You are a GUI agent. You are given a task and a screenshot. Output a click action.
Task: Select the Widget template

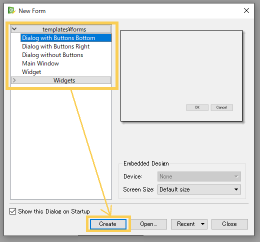coord(31,72)
